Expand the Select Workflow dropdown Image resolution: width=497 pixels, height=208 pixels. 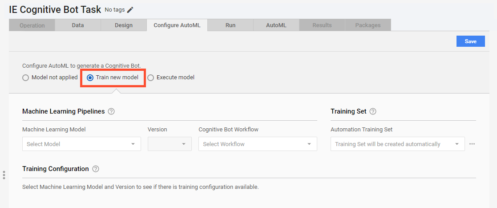(x=258, y=144)
